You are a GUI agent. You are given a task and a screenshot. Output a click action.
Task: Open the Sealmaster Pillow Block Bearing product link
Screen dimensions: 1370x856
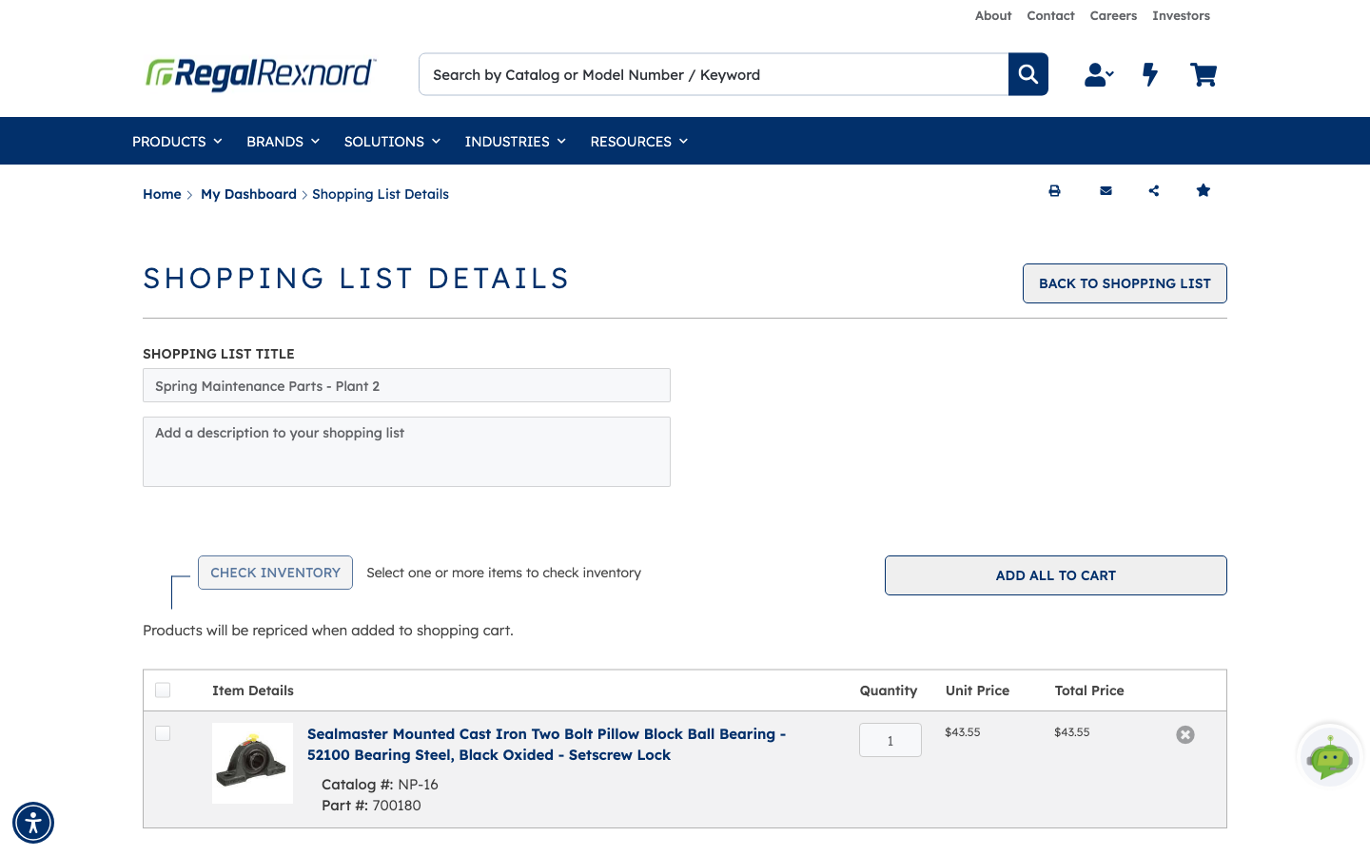click(546, 745)
